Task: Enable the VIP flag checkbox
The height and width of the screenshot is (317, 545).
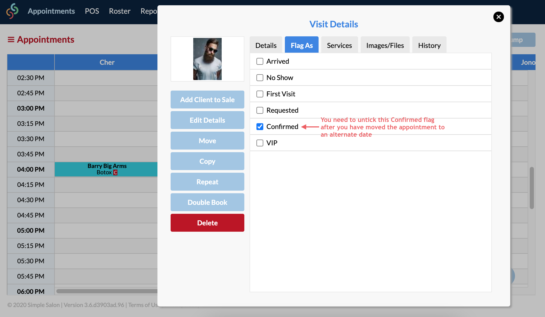Action: pos(260,143)
